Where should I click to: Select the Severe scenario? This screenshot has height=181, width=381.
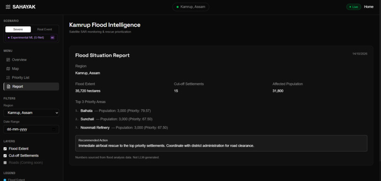[x=18, y=29]
